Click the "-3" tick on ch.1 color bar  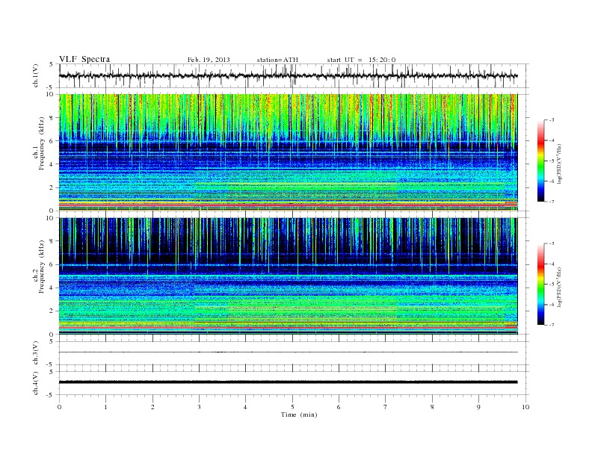click(552, 120)
